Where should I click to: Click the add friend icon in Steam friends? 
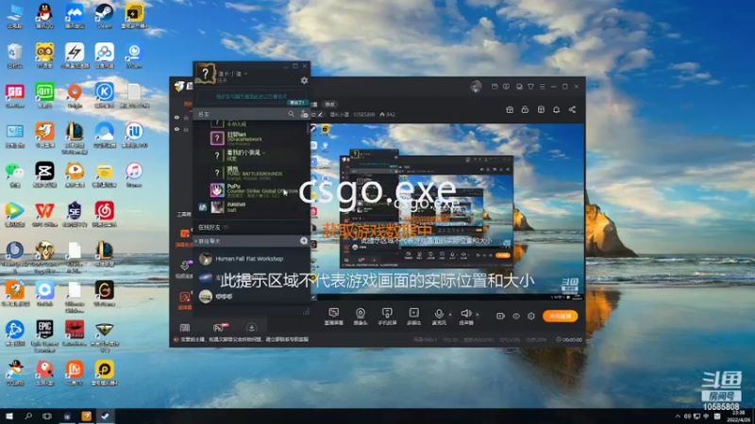(304, 114)
